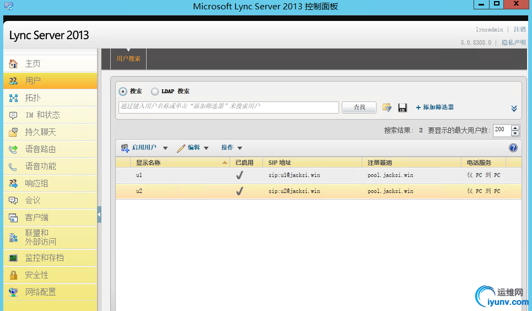532x311 pixels.
Task: Click the enabled checkmark for user u2
Action: point(239,191)
